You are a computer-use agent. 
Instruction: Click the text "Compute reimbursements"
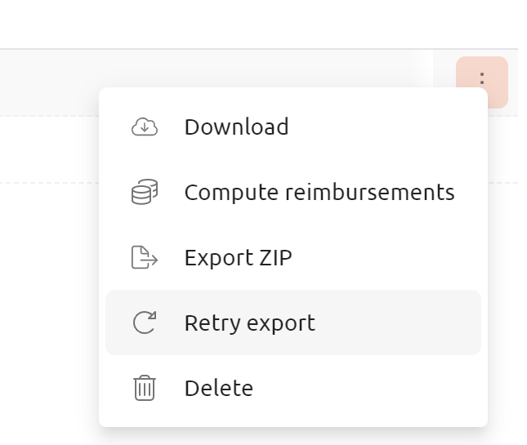(319, 193)
